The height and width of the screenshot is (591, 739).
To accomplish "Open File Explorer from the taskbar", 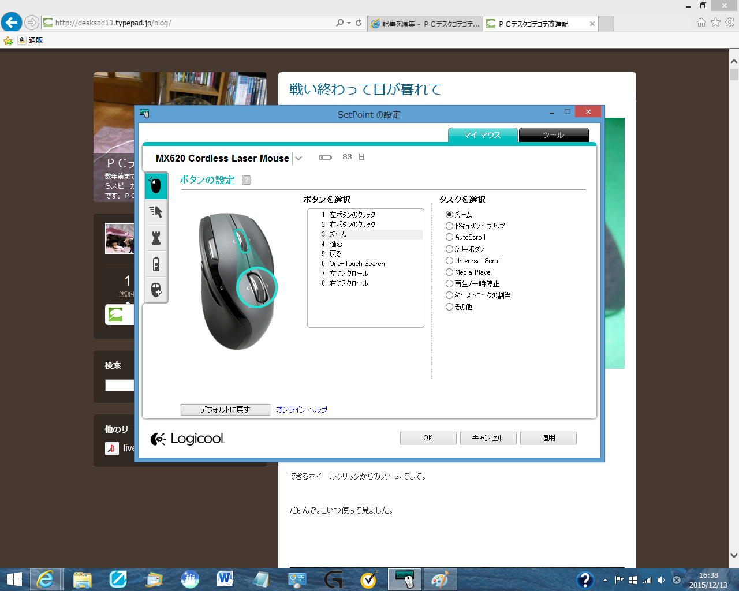I will click(x=83, y=579).
